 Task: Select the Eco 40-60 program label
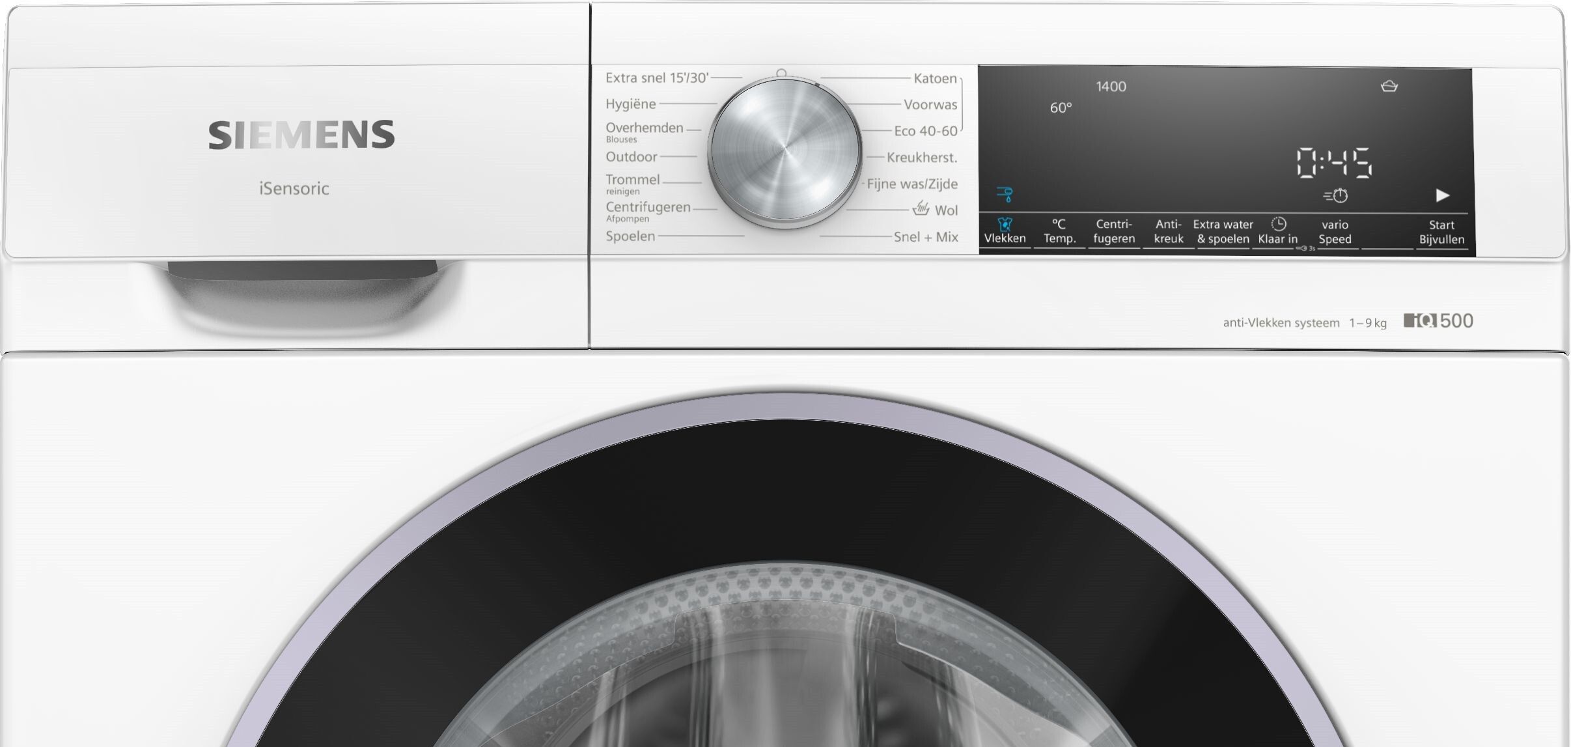[x=925, y=132]
